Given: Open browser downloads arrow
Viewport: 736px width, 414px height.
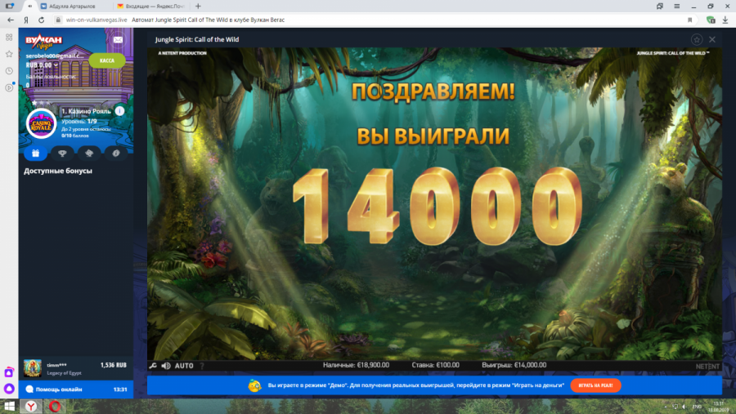Looking at the screenshot, I should click(x=725, y=20).
